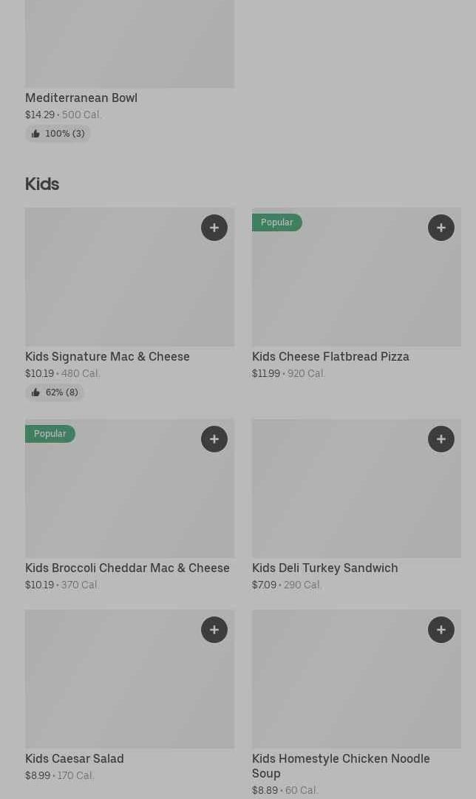Open Kids Deli Turkey Sandwich title

pyautogui.click(x=325, y=568)
